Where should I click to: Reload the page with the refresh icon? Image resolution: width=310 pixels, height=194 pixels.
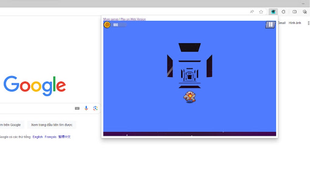[x=283, y=12]
